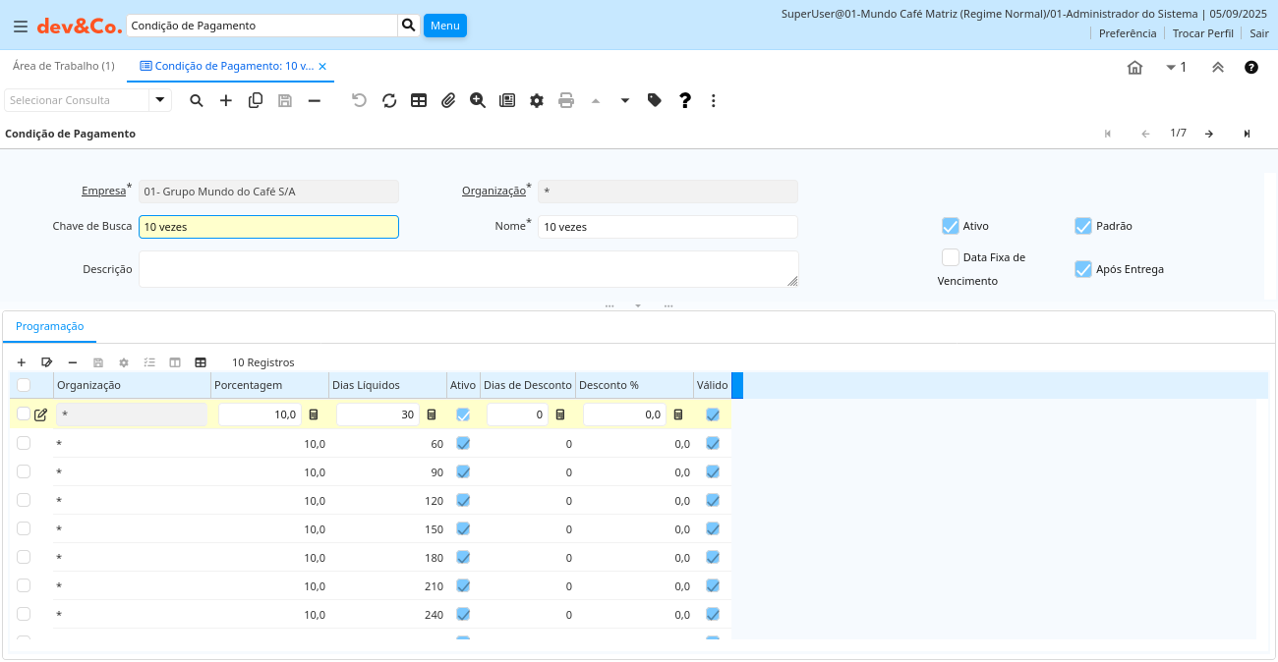1278x662 pixels.
Task: Click the tag icon in the toolbar
Action: tap(655, 100)
